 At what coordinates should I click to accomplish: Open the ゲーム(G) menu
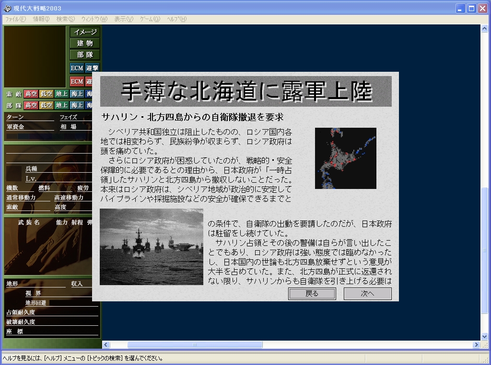click(x=150, y=19)
